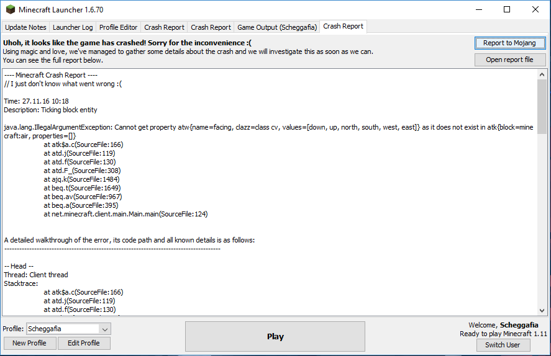Switch to the Launcher Log tab
The image size is (551, 356).
click(x=73, y=27)
